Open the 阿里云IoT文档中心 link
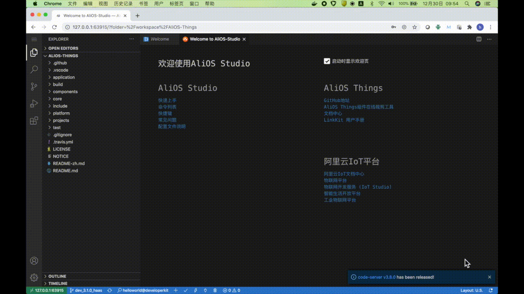The image size is (524, 294). tap(344, 174)
